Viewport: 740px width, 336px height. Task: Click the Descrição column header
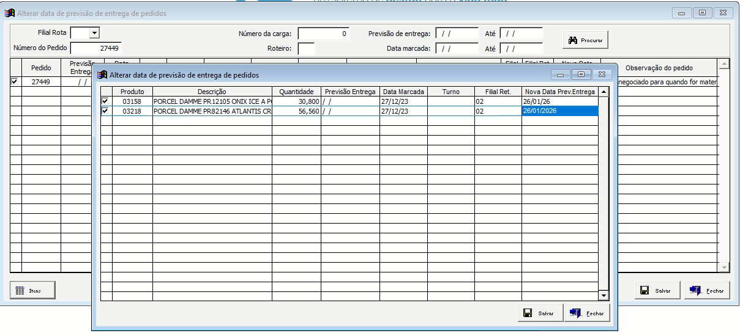point(212,92)
